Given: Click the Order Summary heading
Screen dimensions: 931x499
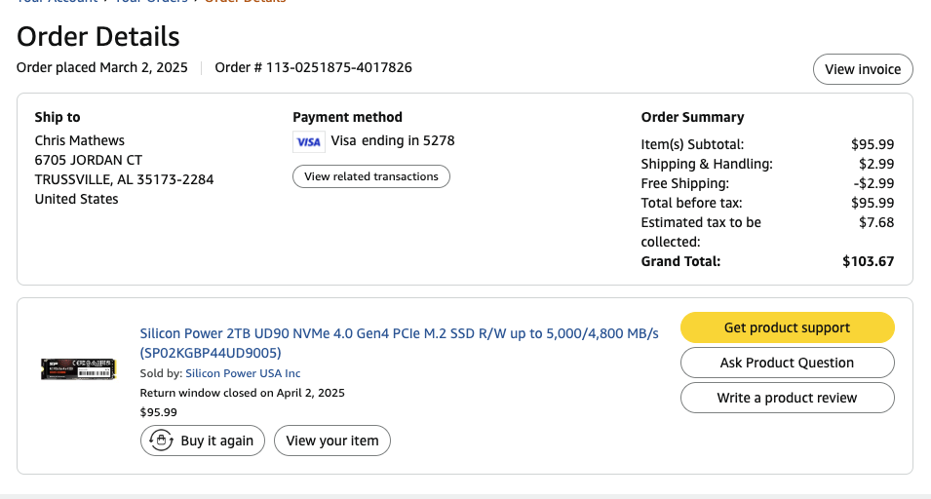Looking at the screenshot, I should coord(692,117).
